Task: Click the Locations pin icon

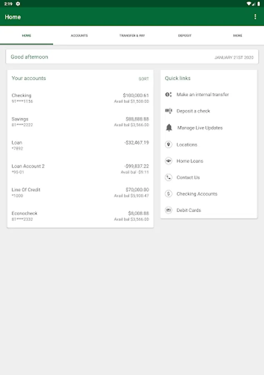Action: click(x=168, y=145)
